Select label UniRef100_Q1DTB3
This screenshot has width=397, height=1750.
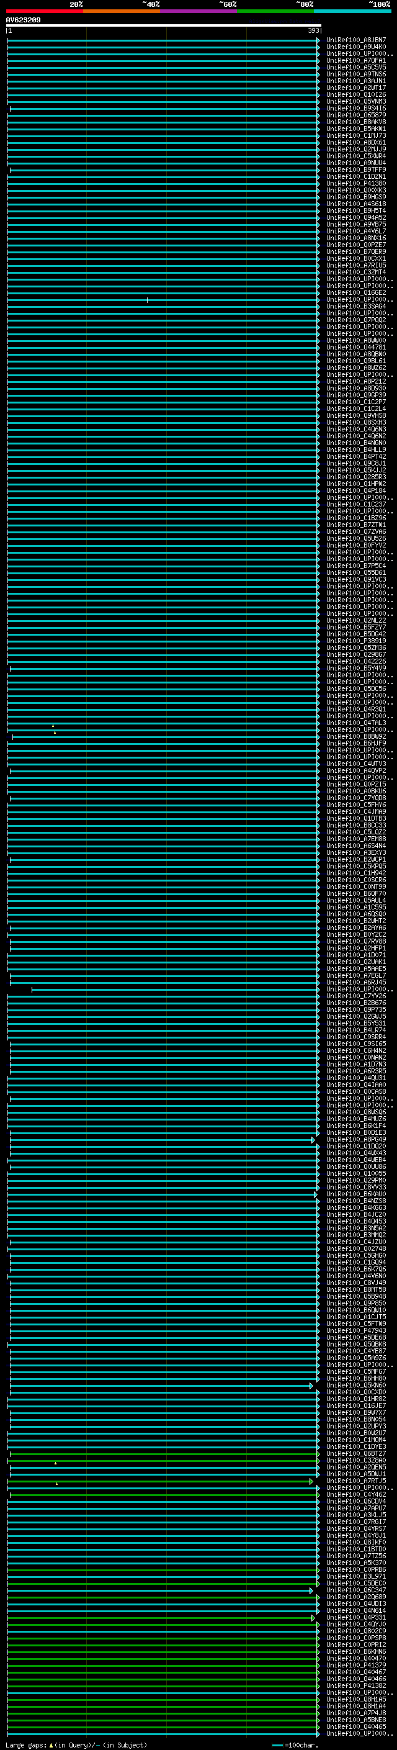click(x=356, y=819)
